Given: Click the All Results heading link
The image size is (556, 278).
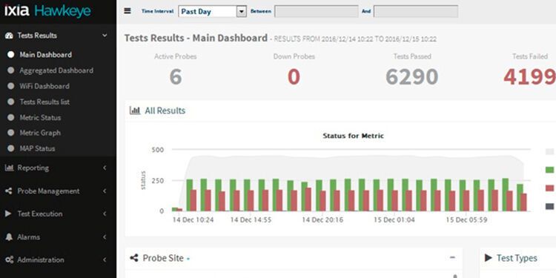Looking at the screenshot, I should pyautogui.click(x=165, y=110).
